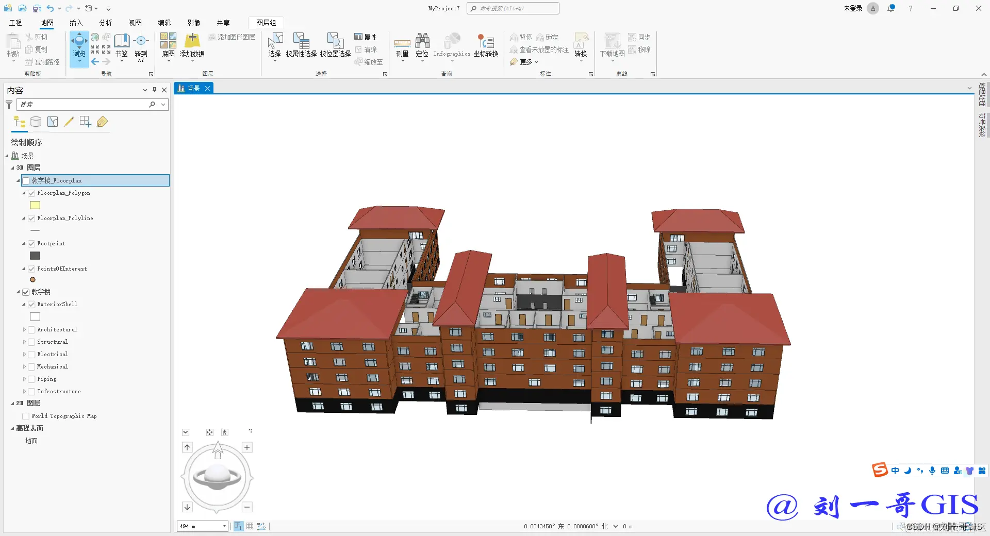Switch to List By Labeling view
990x536 pixels.
pos(102,122)
